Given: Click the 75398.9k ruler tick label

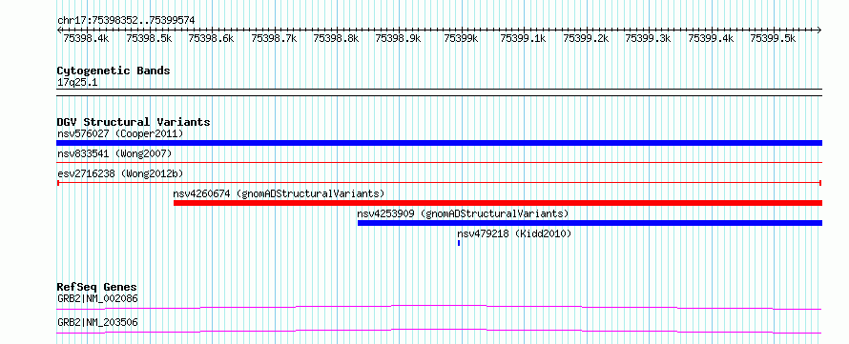Looking at the screenshot, I should click(x=399, y=38).
